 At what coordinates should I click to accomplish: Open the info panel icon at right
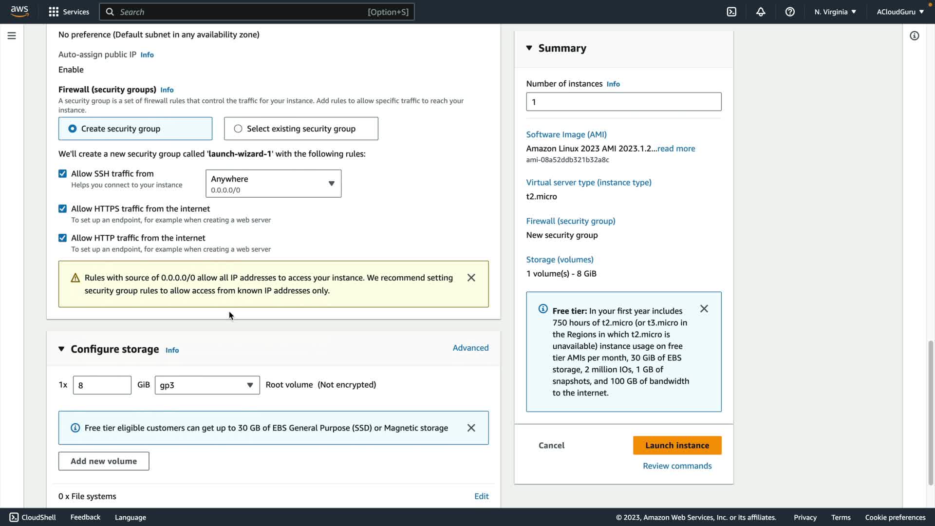tap(914, 36)
